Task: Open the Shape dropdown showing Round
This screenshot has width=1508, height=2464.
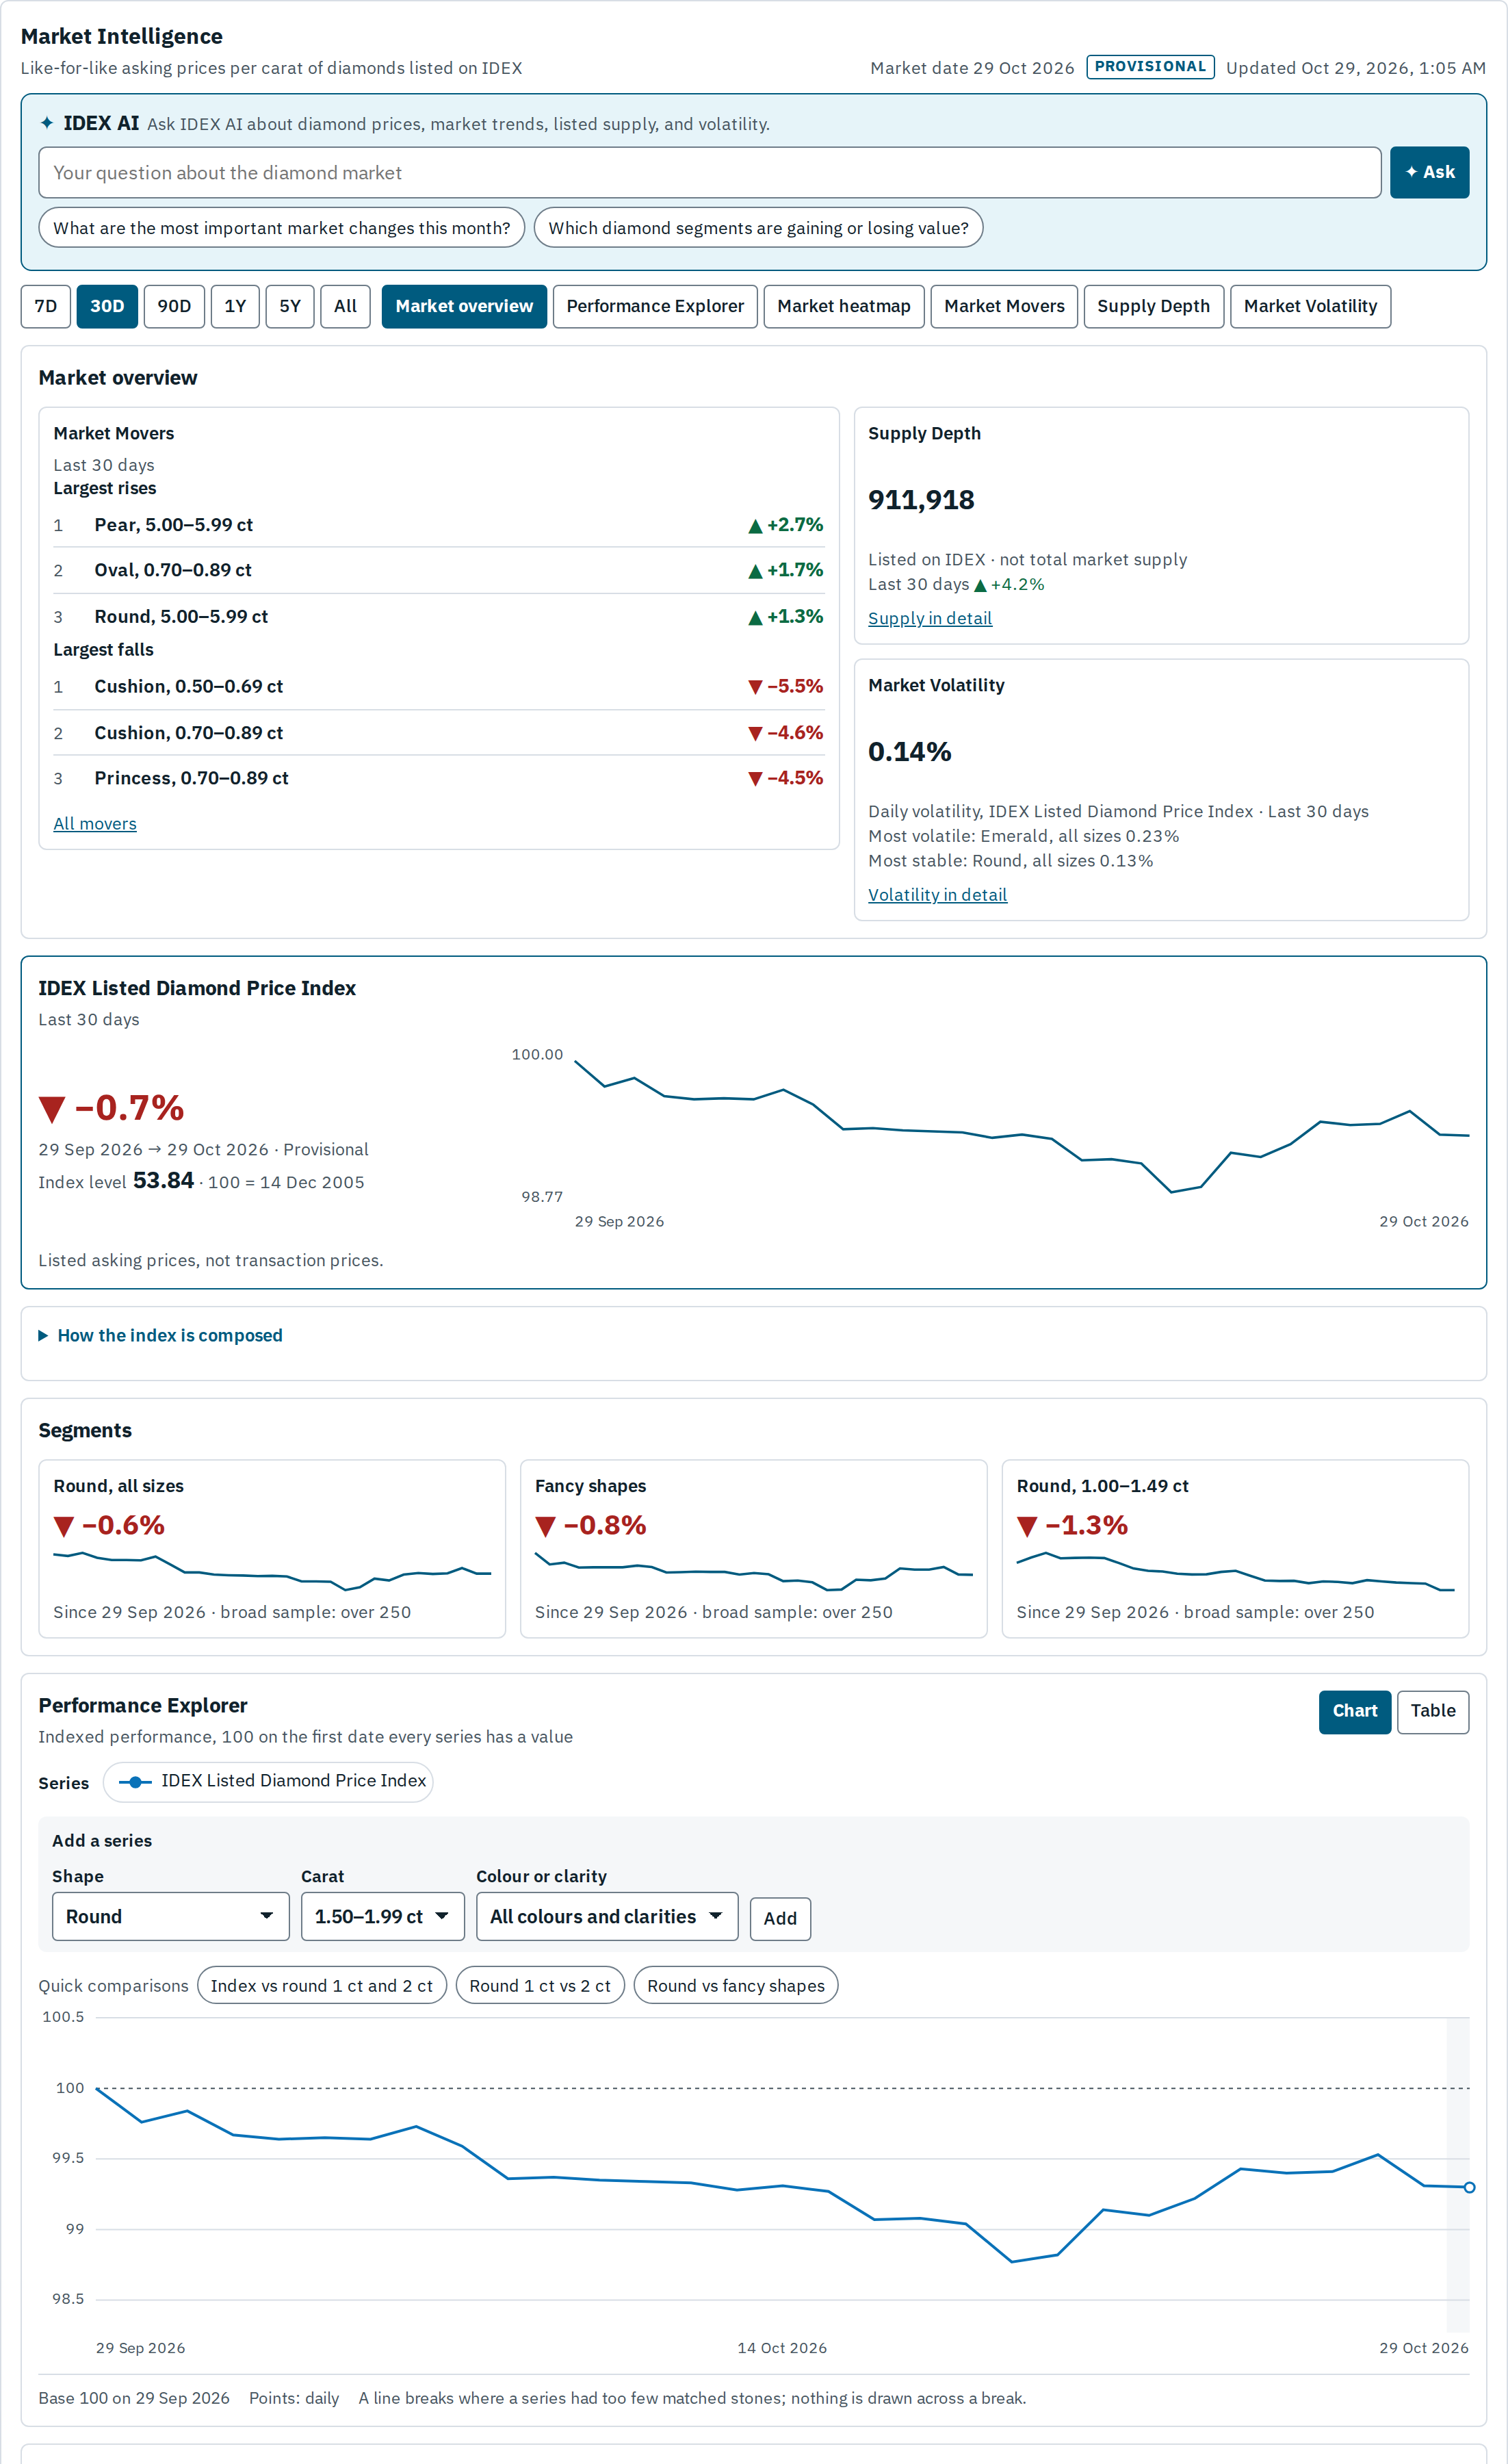Action: (x=171, y=1916)
